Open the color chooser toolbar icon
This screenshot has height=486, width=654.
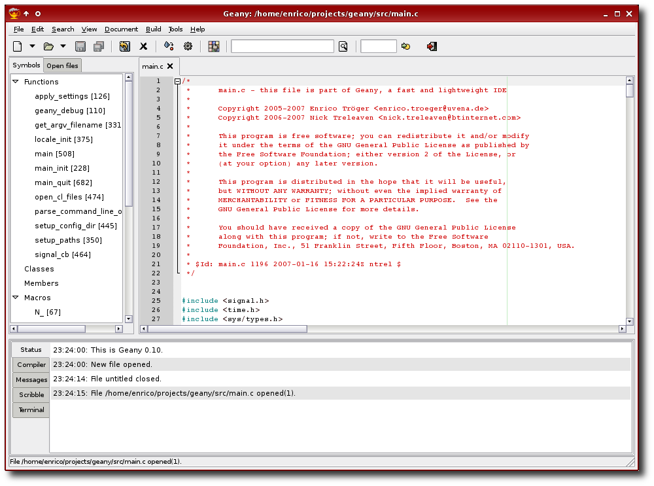(214, 46)
